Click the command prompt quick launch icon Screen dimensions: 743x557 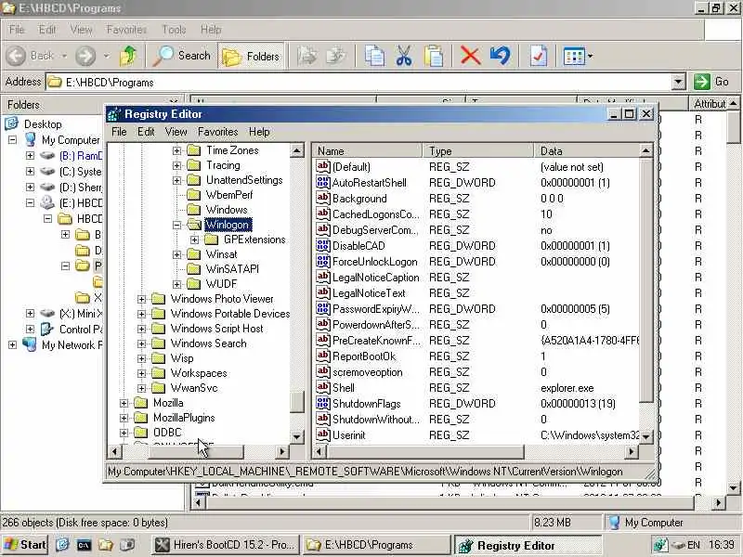84,545
